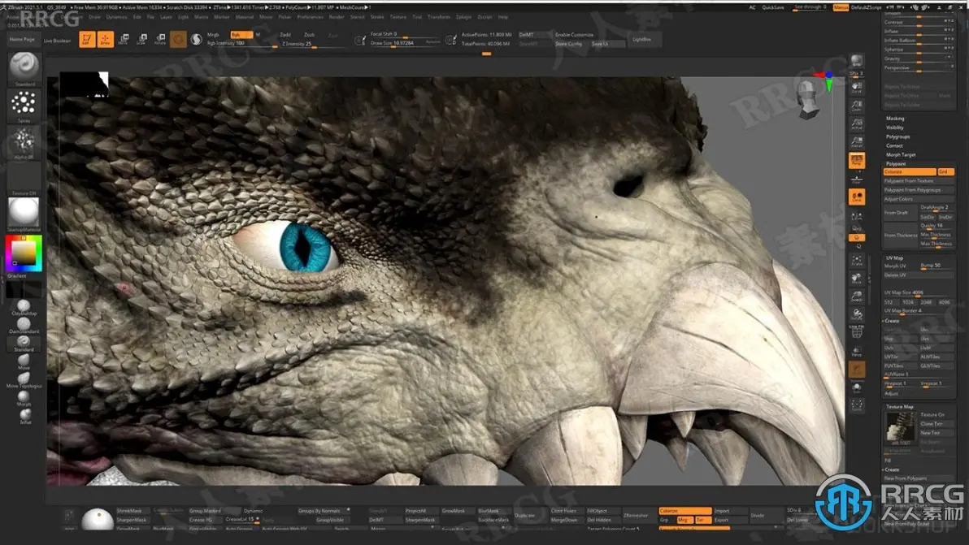Activate the Draw mode button

coord(106,40)
